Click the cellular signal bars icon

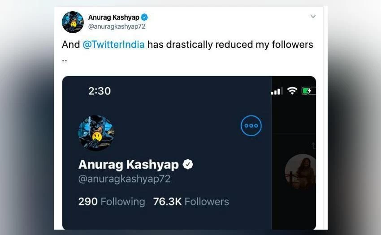(x=277, y=91)
